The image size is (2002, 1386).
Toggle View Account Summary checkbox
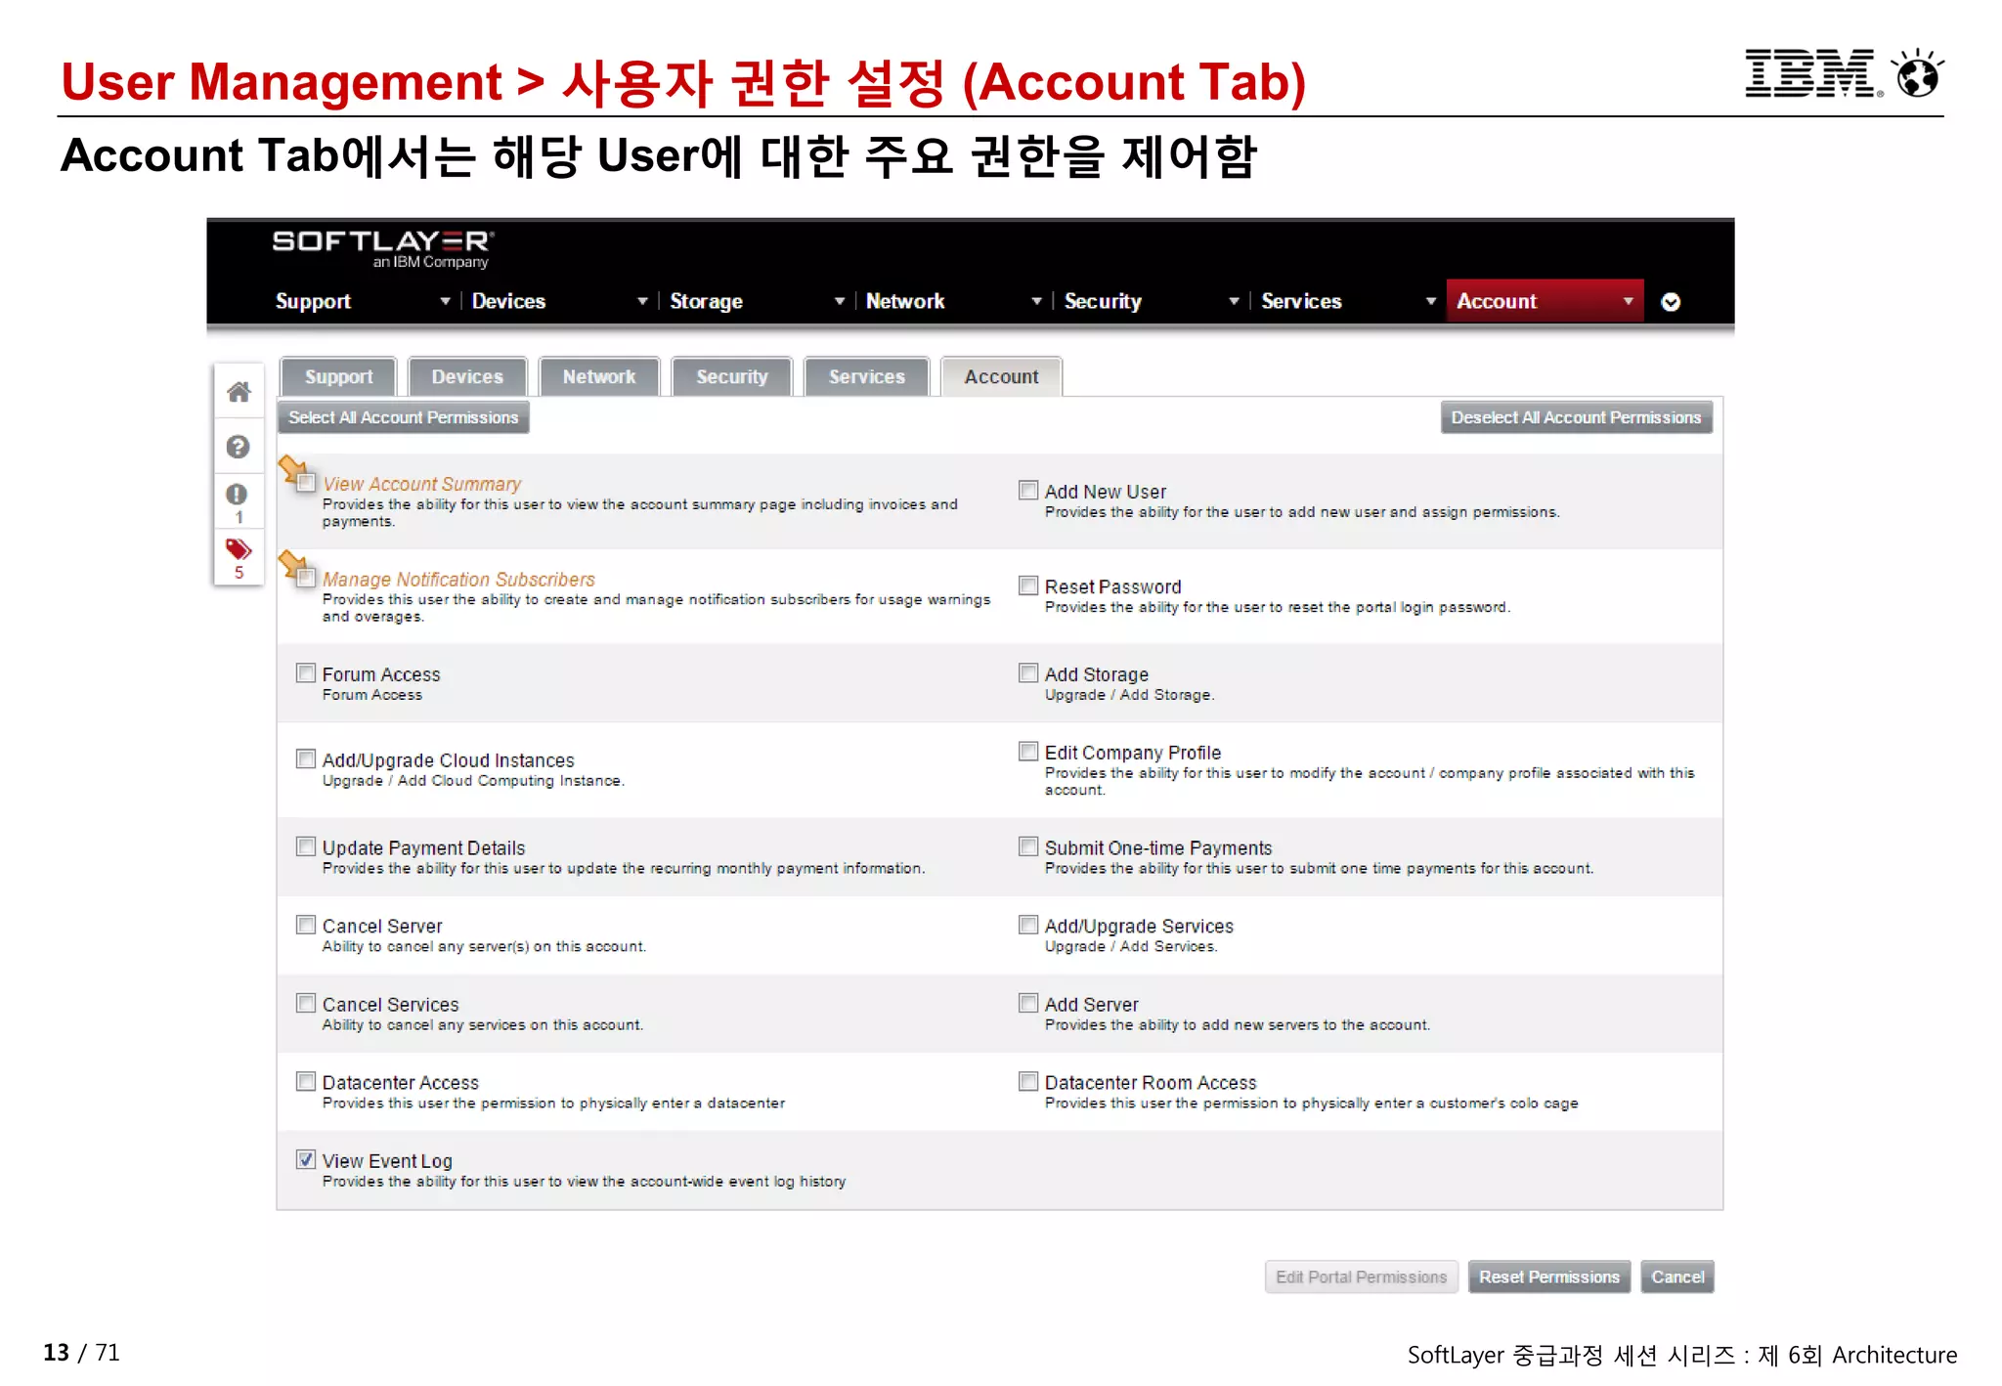click(x=306, y=483)
